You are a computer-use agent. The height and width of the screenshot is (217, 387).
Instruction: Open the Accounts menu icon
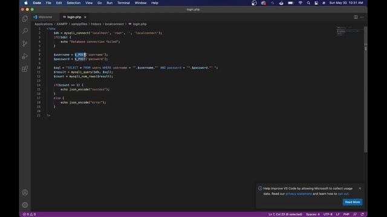point(25,192)
